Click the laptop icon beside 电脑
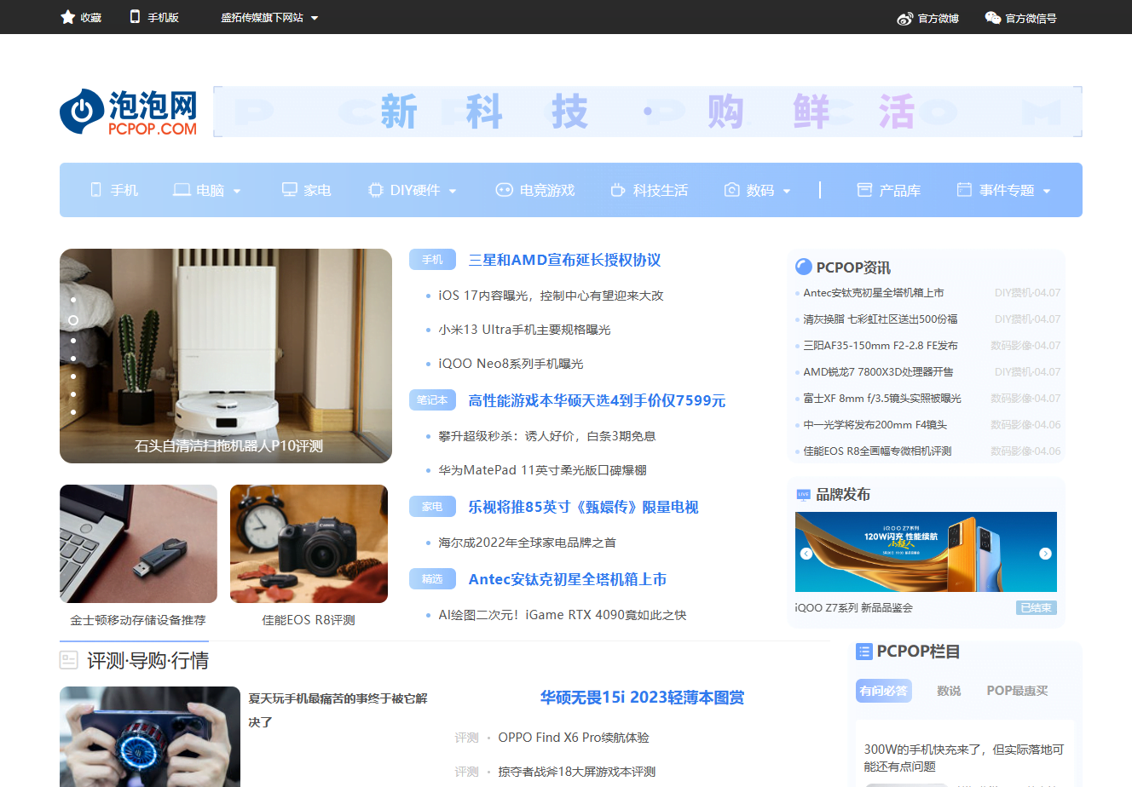The height and width of the screenshot is (787, 1132). (x=182, y=190)
